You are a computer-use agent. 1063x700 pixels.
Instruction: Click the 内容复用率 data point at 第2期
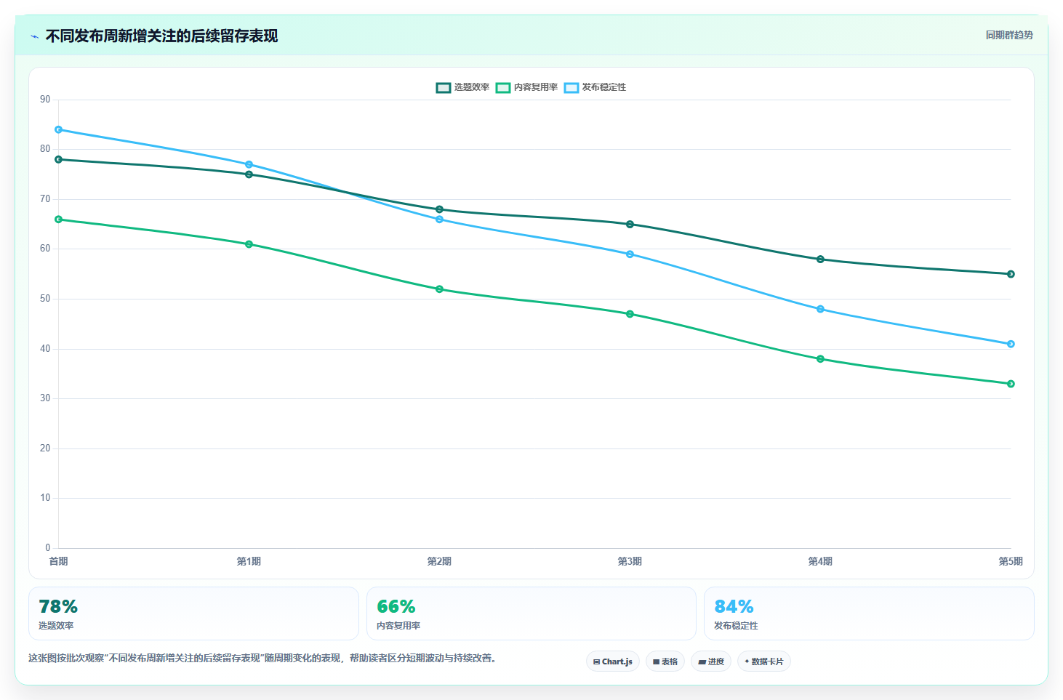pos(440,289)
